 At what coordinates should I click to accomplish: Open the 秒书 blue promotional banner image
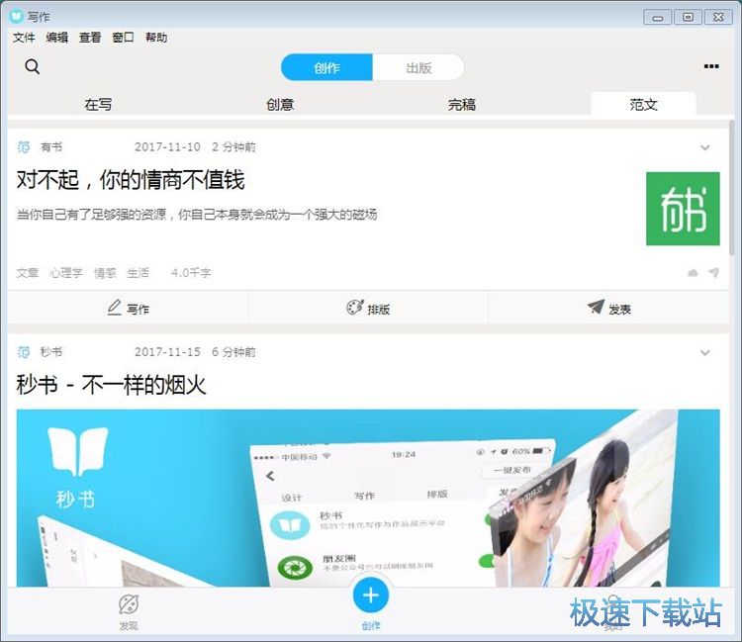point(368,499)
